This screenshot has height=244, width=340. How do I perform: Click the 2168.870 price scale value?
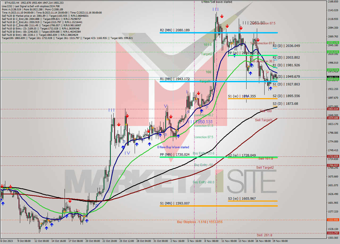coord(333,2)
